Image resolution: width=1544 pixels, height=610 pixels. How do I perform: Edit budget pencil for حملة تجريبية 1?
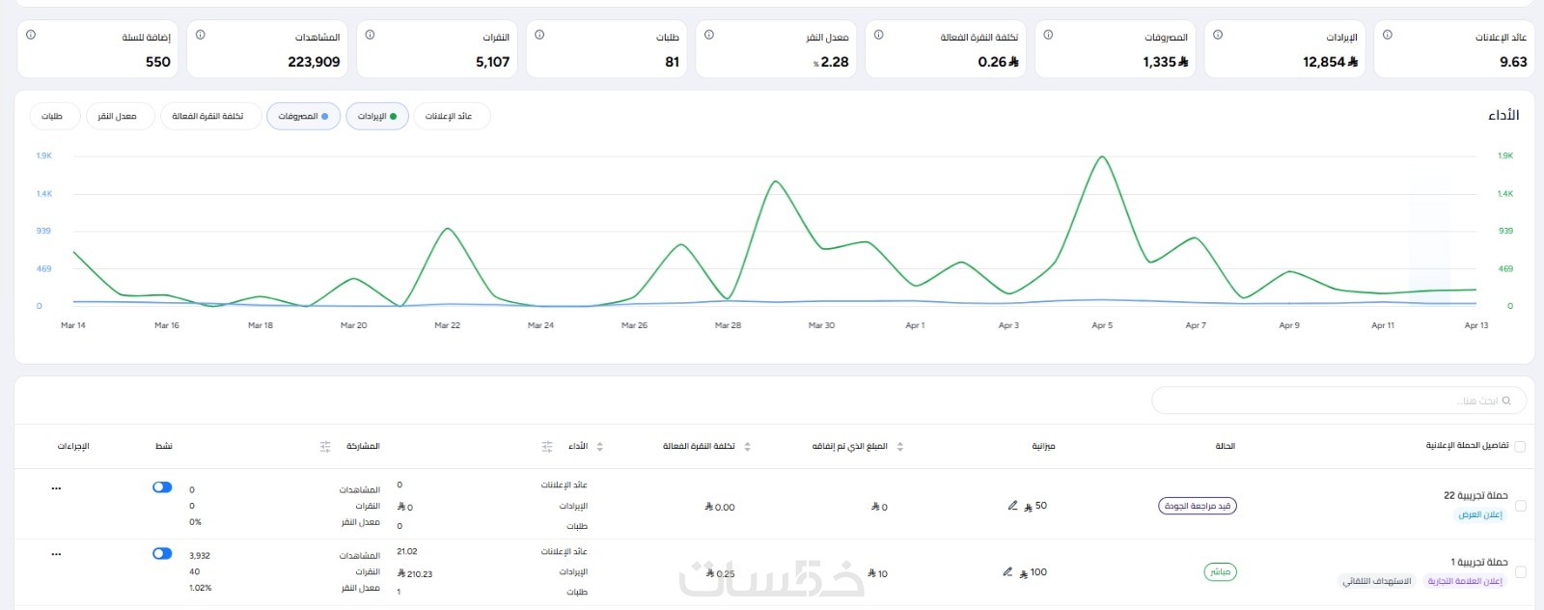[x=1007, y=571]
